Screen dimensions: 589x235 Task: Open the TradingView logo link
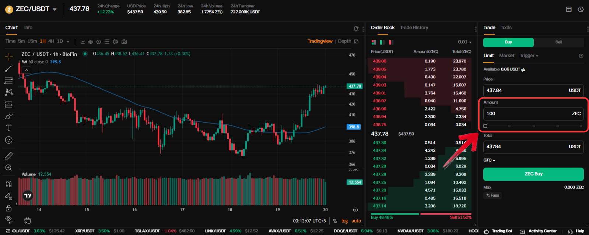[28, 195]
